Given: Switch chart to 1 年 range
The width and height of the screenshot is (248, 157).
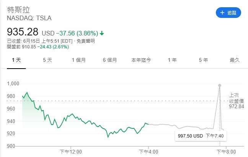Looking at the screenshot, I should (172, 60).
